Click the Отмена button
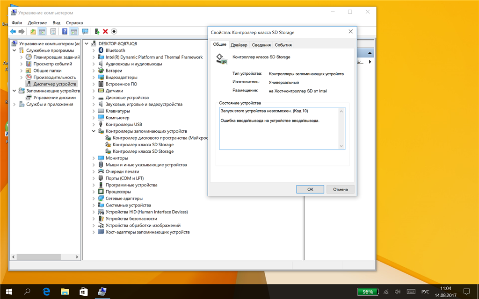Viewport: 479px width, 299px height. 341,189
